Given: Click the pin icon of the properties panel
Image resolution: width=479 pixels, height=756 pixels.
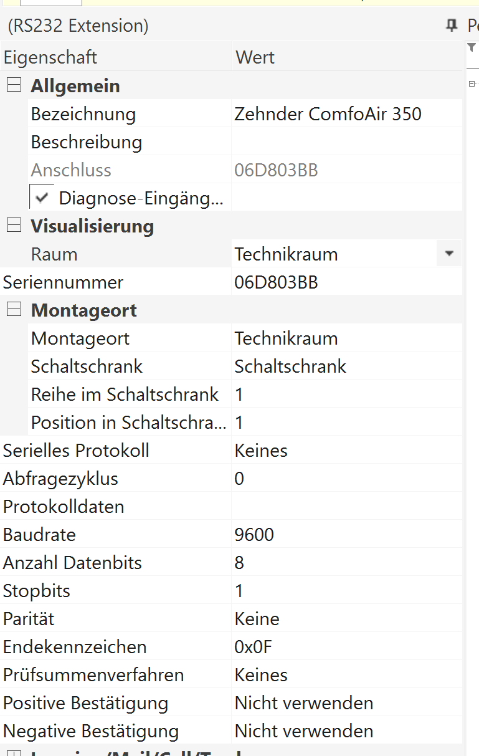Looking at the screenshot, I should click(x=451, y=26).
